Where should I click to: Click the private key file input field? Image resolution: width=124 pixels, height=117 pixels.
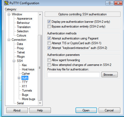(74, 75)
